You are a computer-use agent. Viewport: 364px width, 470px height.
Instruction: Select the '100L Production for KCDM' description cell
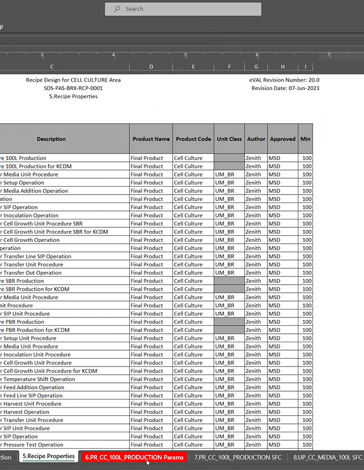pos(64,166)
